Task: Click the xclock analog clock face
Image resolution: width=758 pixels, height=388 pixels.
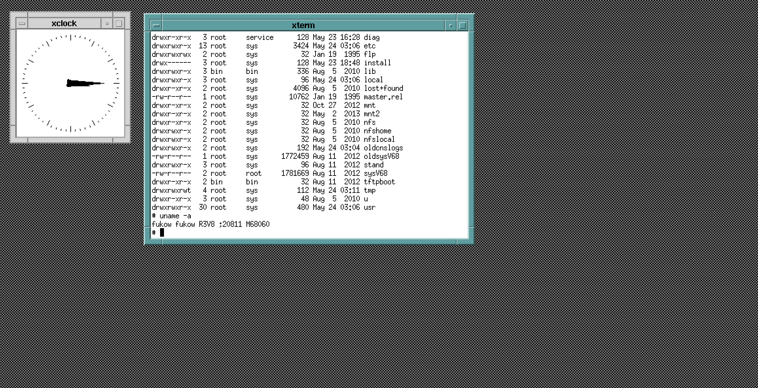Action: 70,83
